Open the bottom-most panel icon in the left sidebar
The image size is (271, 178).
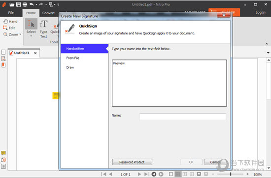tap(3, 166)
